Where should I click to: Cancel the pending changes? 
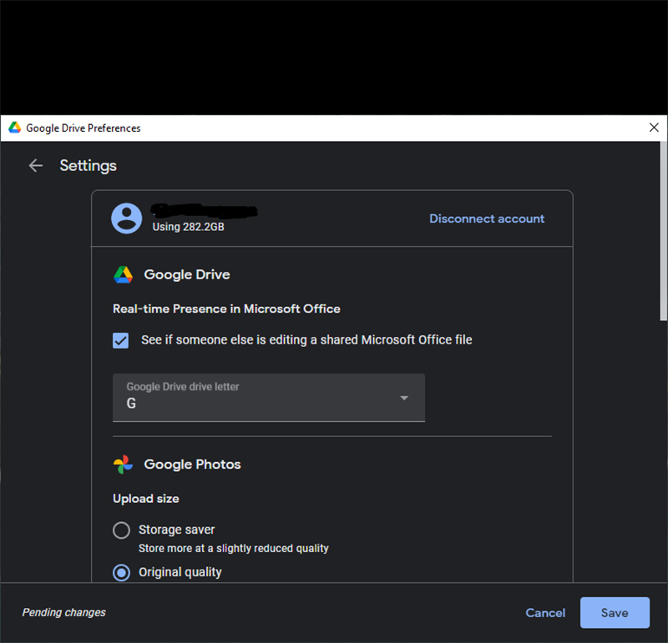click(x=545, y=613)
